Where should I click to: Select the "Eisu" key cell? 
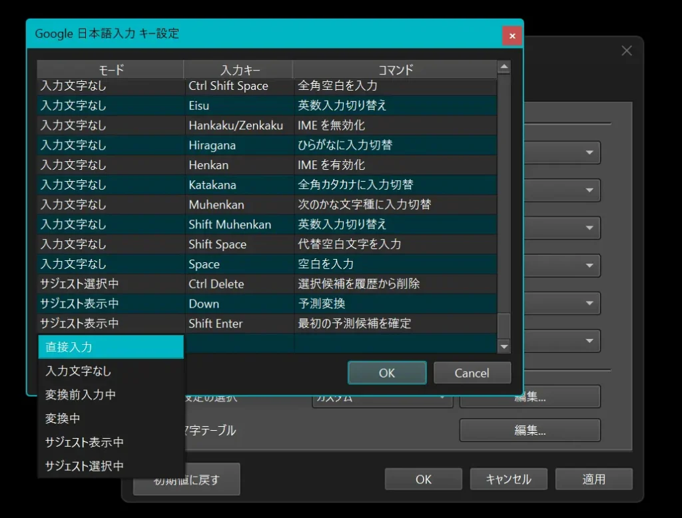coord(239,105)
